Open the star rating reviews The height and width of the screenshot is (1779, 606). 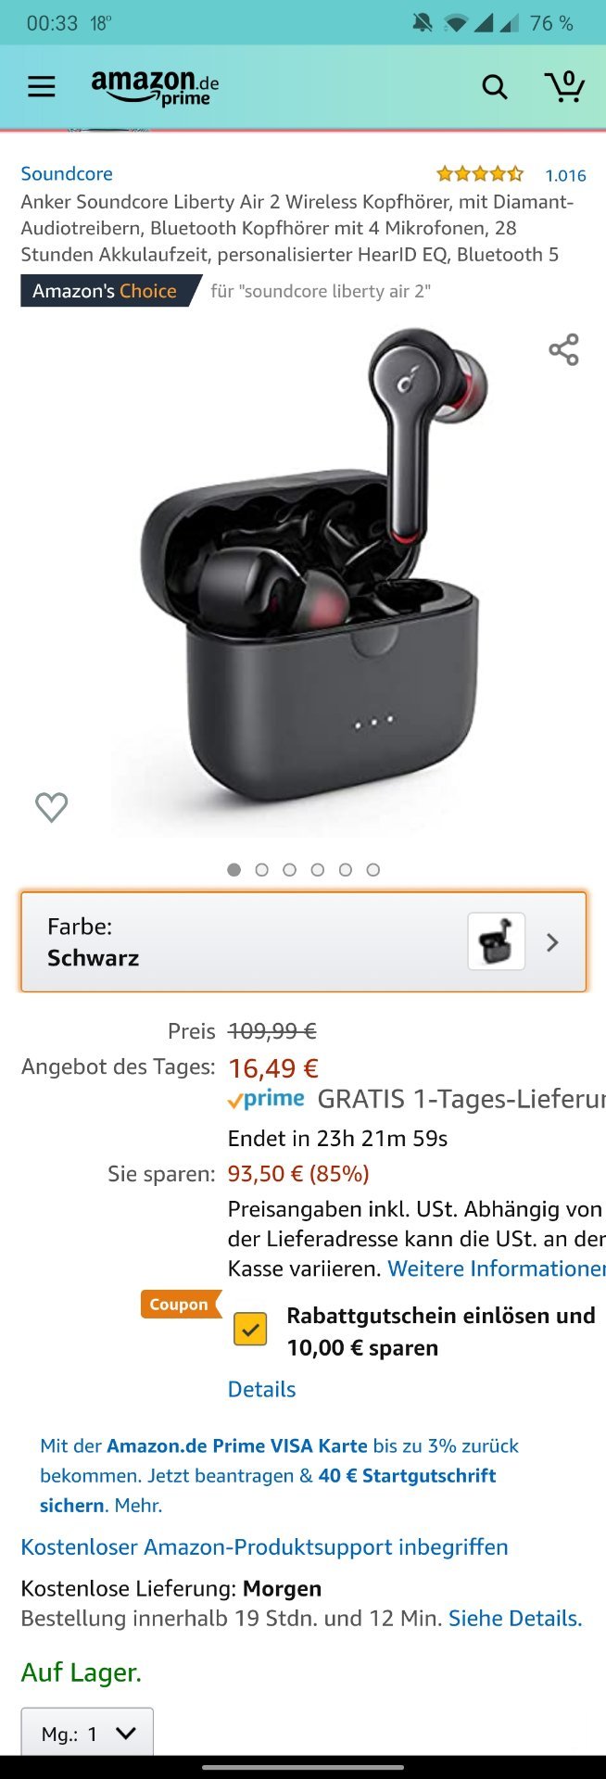point(480,174)
